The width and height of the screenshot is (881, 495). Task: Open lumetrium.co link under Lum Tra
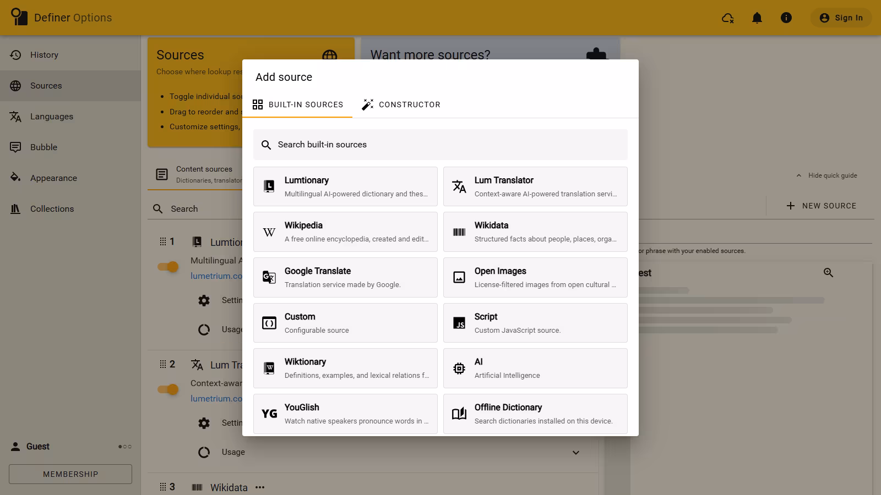coord(216,399)
